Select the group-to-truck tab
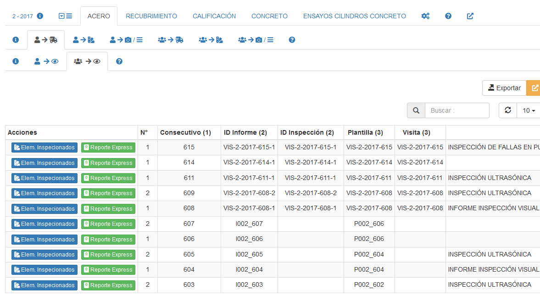This screenshot has height=295, width=540. click(170, 40)
